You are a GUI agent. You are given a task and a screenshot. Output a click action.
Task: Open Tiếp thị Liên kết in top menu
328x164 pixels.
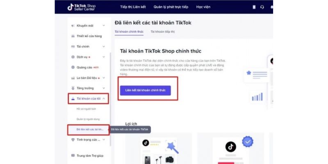133,7
